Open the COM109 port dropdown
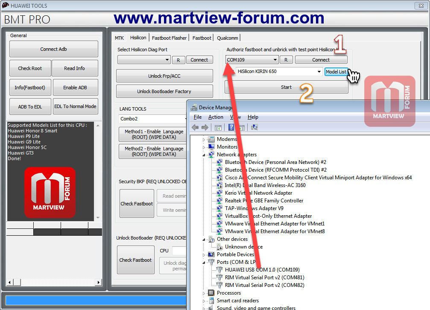 275,59
